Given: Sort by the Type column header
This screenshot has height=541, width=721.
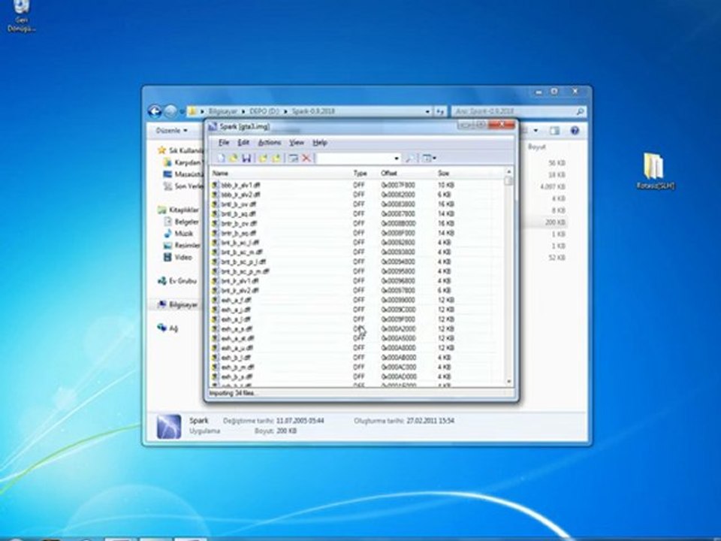Looking at the screenshot, I should click(364, 174).
